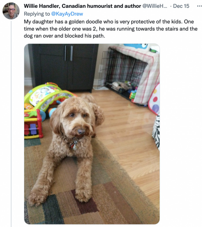Click the red and yellow bead toy

(x=33, y=124)
